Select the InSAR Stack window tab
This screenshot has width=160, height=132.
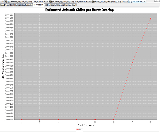[x=138, y=2]
